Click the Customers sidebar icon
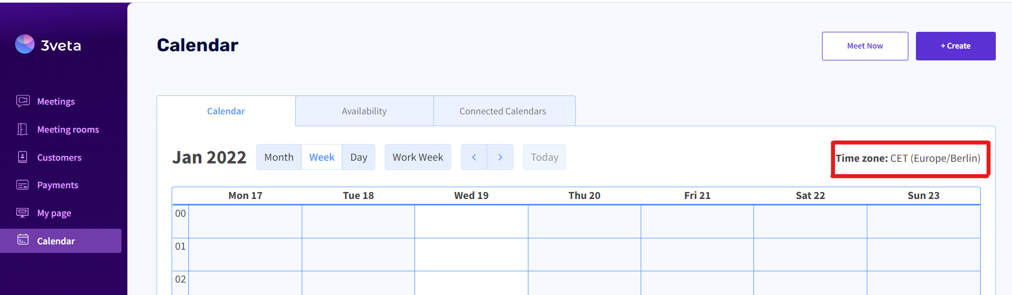Screen dimensions: 1012x295 pyautogui.click(x=23, y=157)
